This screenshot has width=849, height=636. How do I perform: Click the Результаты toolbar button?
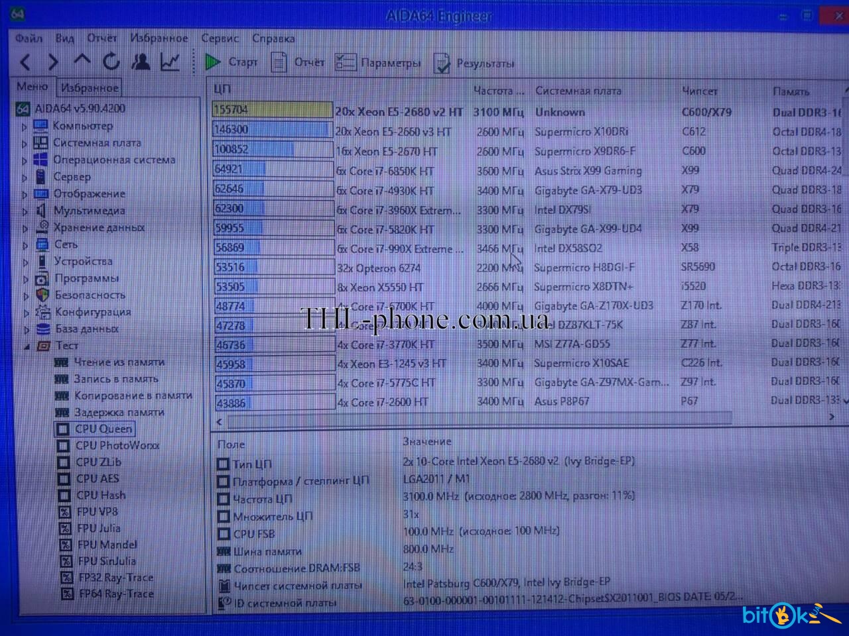click(x=474, y=64)
